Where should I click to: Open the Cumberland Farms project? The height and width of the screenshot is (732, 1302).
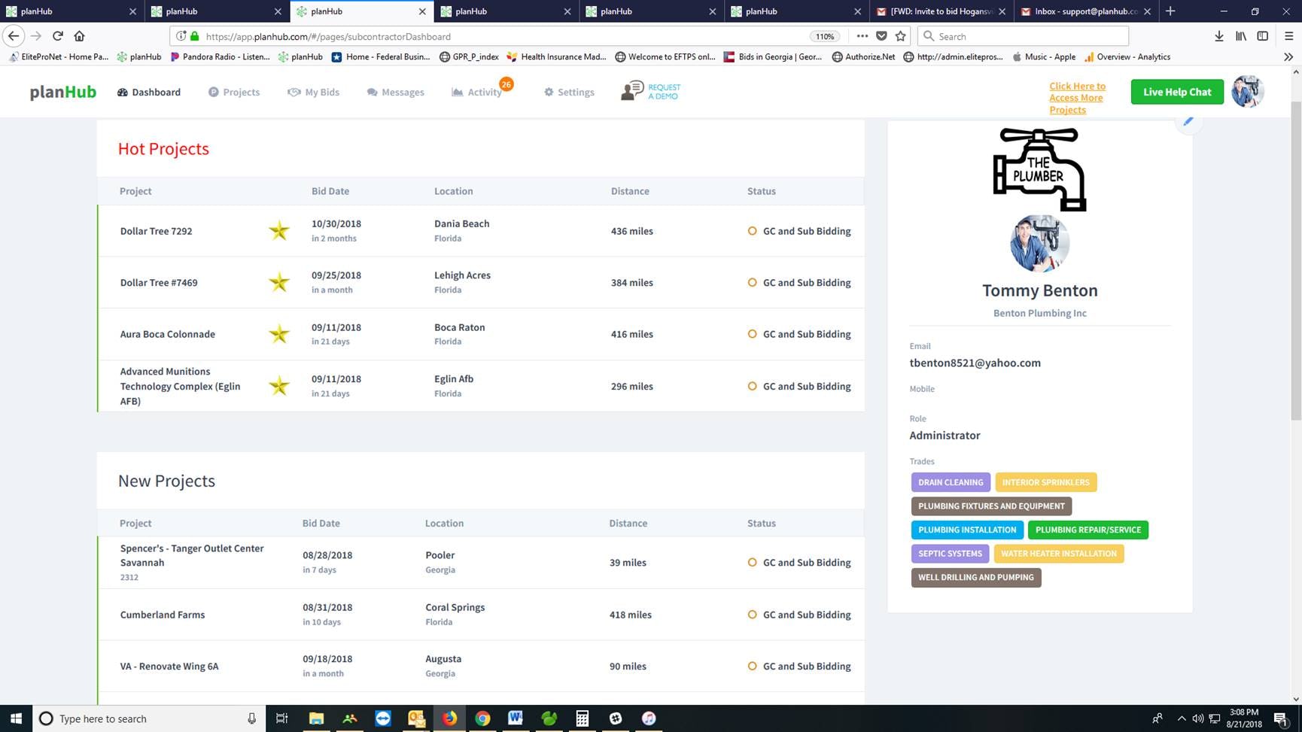tap(163, 615)
